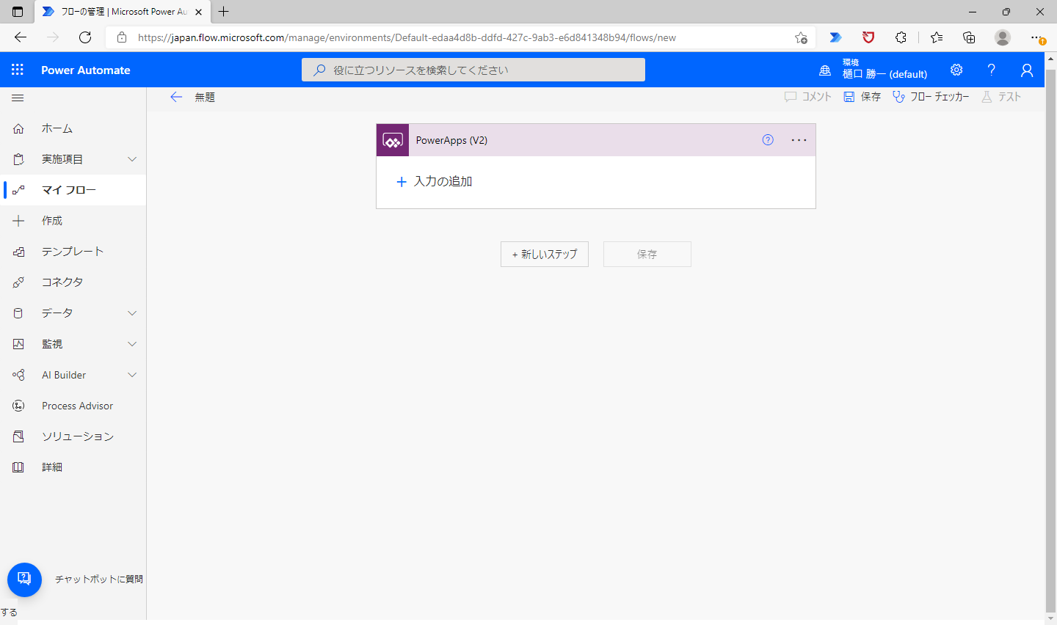This screenshot has width=1057, height=625.
Task: Close the フローの管理 browser tab
Action: coord(199,12)
